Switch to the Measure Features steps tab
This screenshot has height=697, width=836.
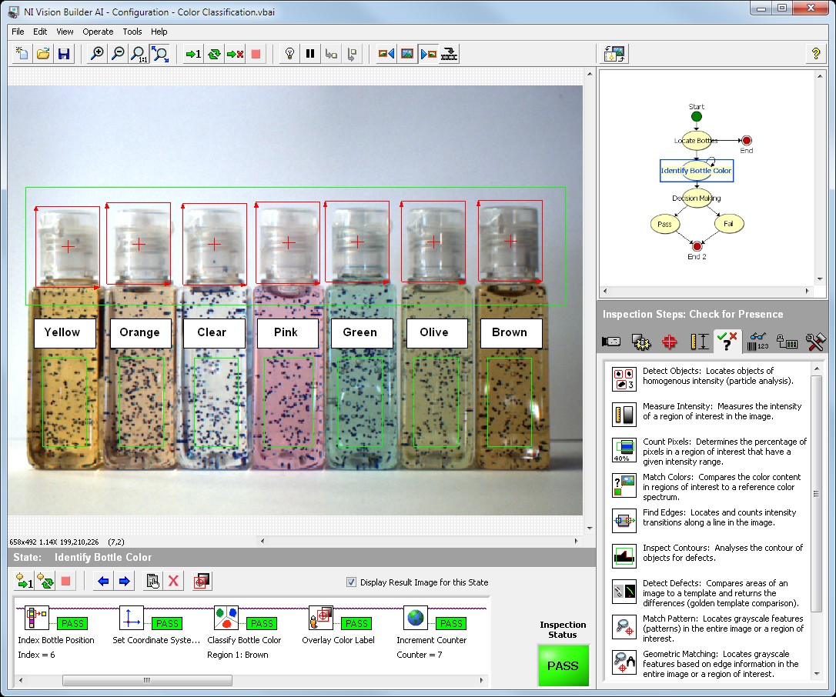[699, 341]
